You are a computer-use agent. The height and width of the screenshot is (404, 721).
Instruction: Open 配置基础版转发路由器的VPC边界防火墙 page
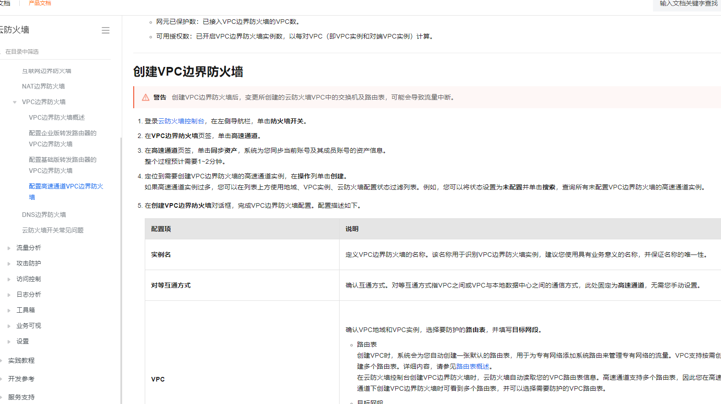pos(62,165)
